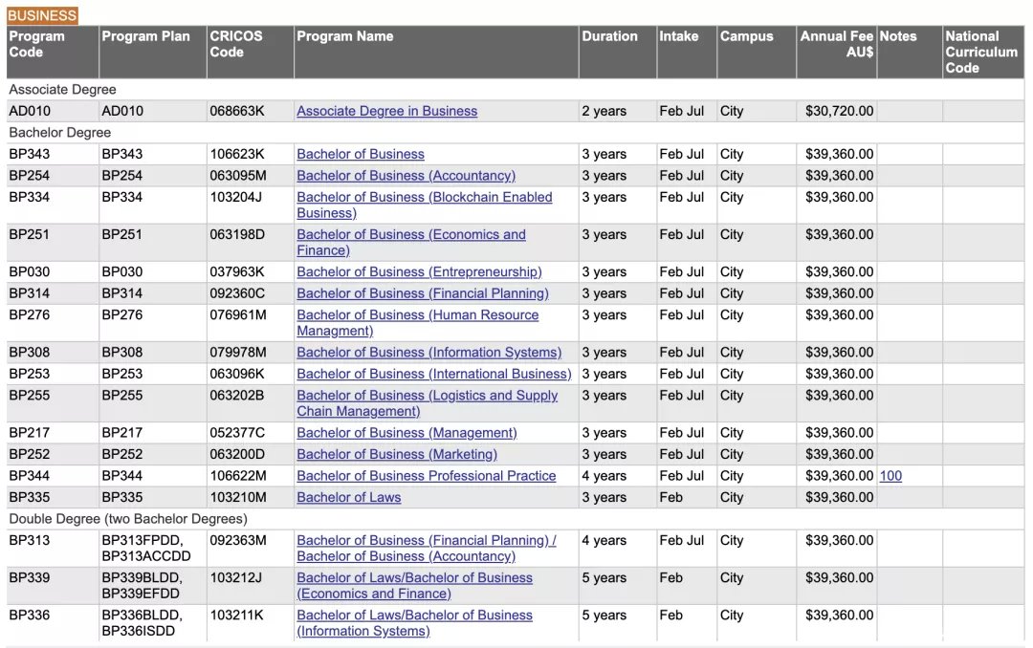Open Bachelor of Laws/Business (Economics and Finance) link
The width and height of the screenshot is (1033, 648).
[x=414, y=586]
